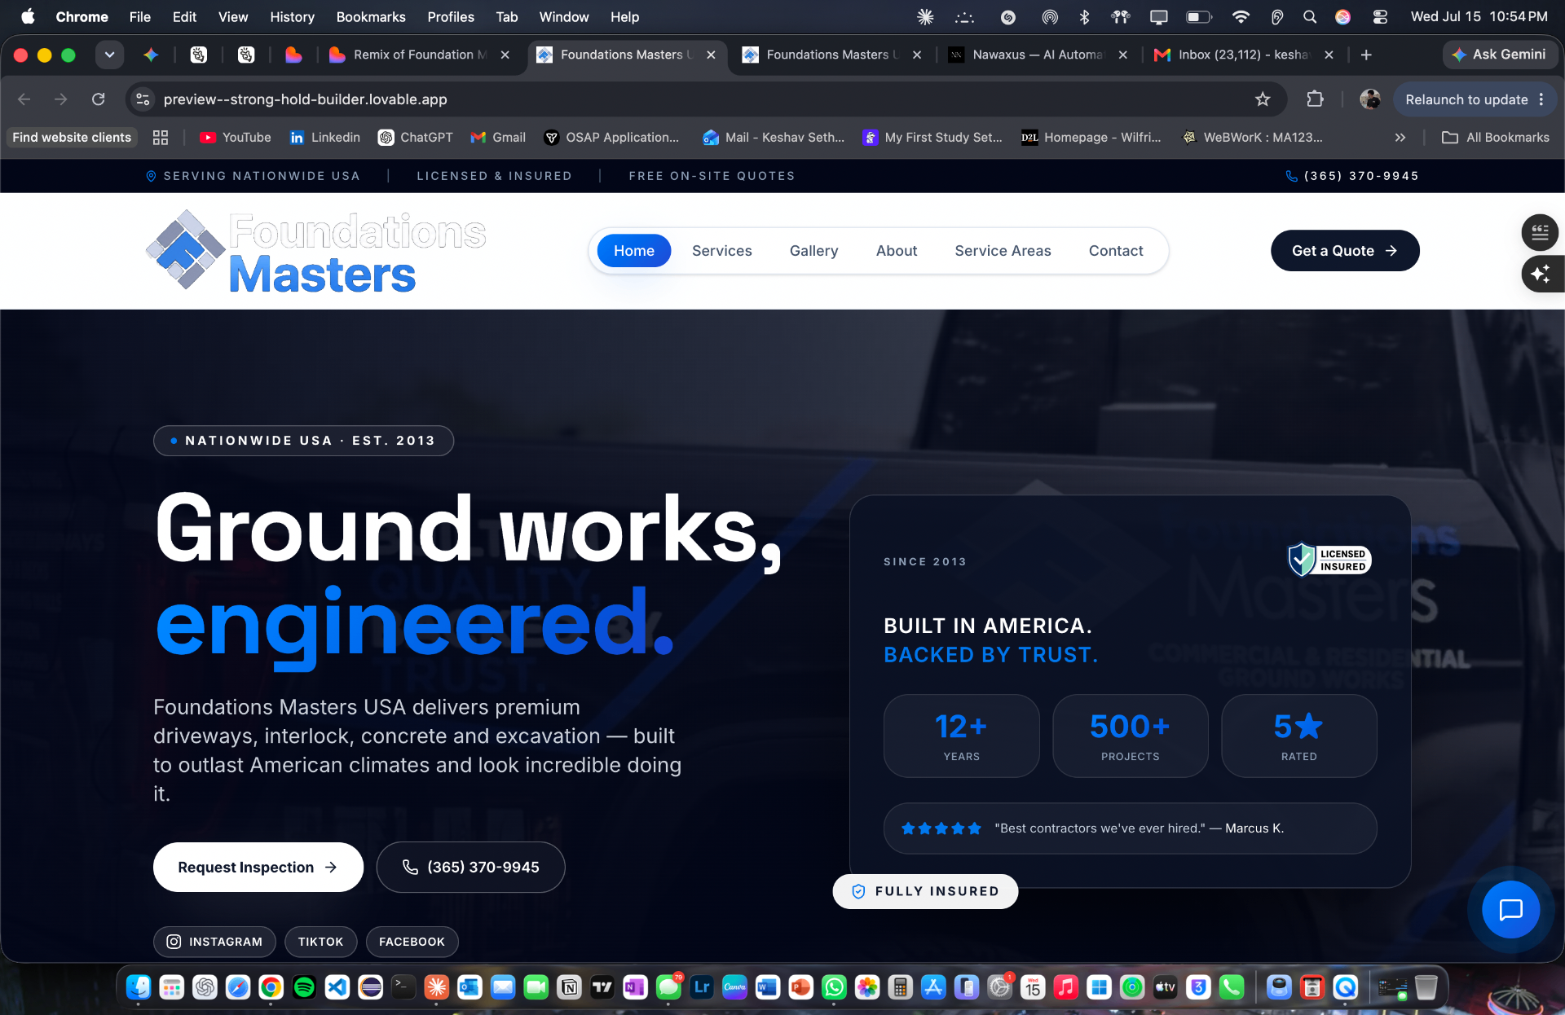1565x1015 pixels.
Task: Open the Wi-Fi menu bar icon
Action: tap(1241, 17)
